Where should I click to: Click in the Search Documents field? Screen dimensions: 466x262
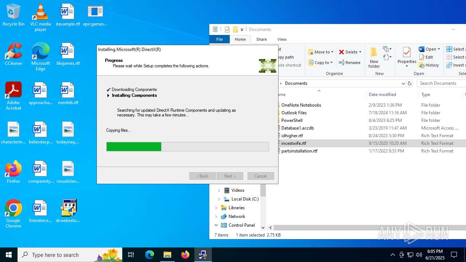coord(441,83)
